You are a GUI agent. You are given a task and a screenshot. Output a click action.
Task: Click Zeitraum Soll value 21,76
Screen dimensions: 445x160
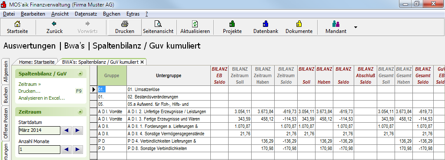tap(240, 134)
